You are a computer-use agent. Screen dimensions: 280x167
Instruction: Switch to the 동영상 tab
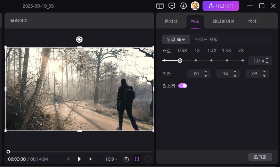tap(171, 21)
